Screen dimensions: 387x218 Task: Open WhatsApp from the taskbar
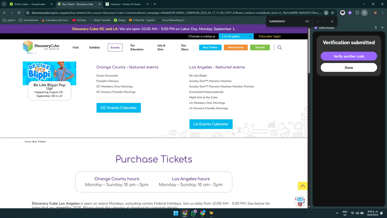pos(193,213)
